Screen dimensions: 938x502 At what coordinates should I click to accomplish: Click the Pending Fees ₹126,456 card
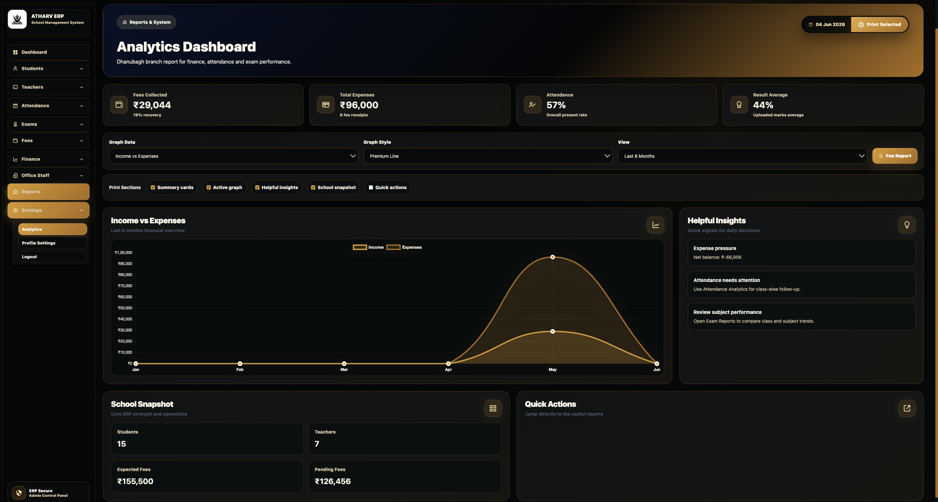pos(405,477)
